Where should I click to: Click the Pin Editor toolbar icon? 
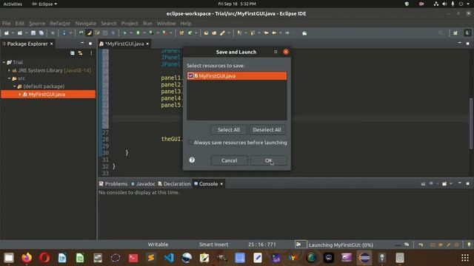[304, 33]
